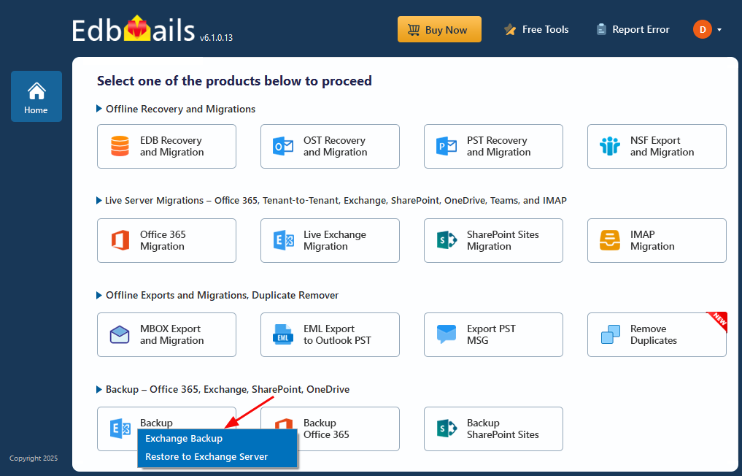742x476 pixels.
Task: Click the NSF Export people icon
Action: point(609,146)
